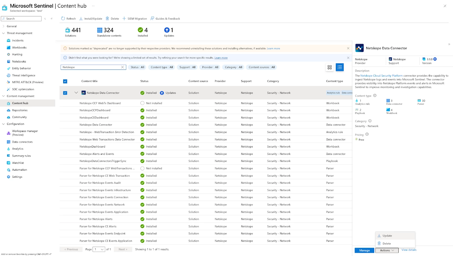The width and height of the screenshot is (453, 256).
Task: Toggle the select-all header checkbox
Action: click(x=65, y=81)
